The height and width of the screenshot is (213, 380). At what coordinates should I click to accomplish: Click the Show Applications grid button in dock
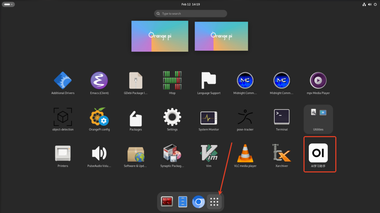click(x=214, y=202)
